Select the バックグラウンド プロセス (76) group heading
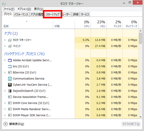The width and height of the screenshot is (144, 131). point(24,54)
